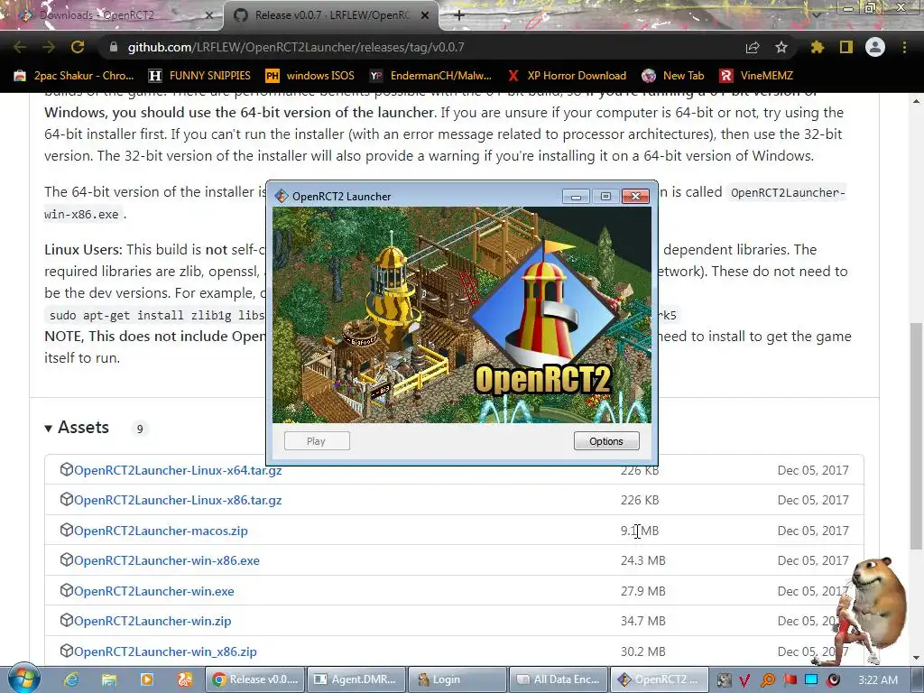The width and height of the screenshot is (924, 693).
Task: Click the OpenRCT2 Launcher title bar icon
Action: (x=282, y=196)
